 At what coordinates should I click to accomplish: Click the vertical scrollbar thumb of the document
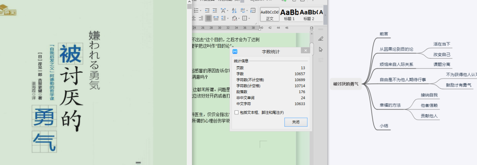point(312,49)
